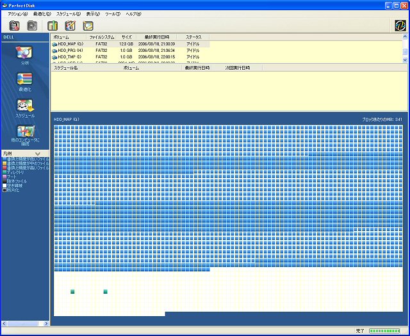Screen dimensions: 410x336
Task: Sort by the ボリューム column header
Action: [x=69, y=37]
